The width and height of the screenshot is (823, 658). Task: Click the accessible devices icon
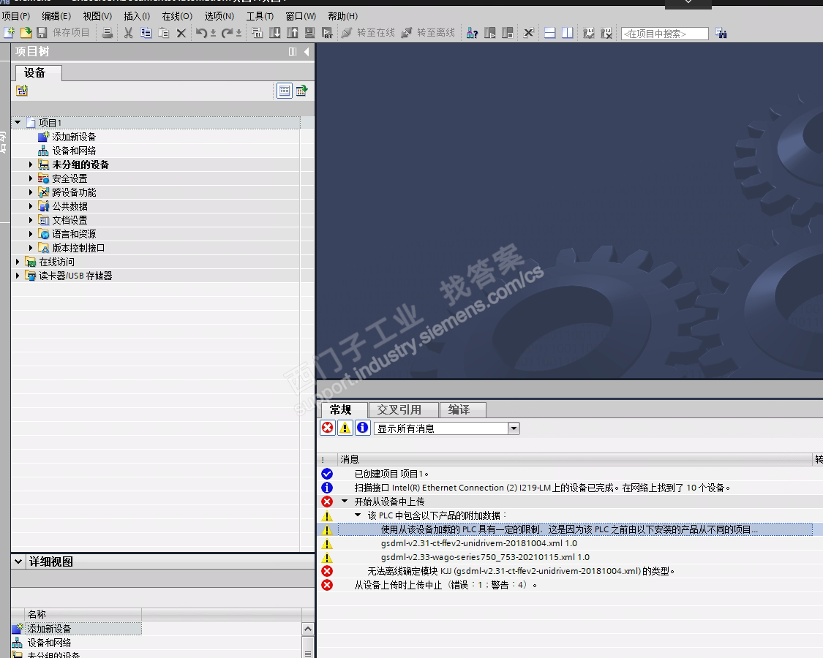click(x=473, y=33)
